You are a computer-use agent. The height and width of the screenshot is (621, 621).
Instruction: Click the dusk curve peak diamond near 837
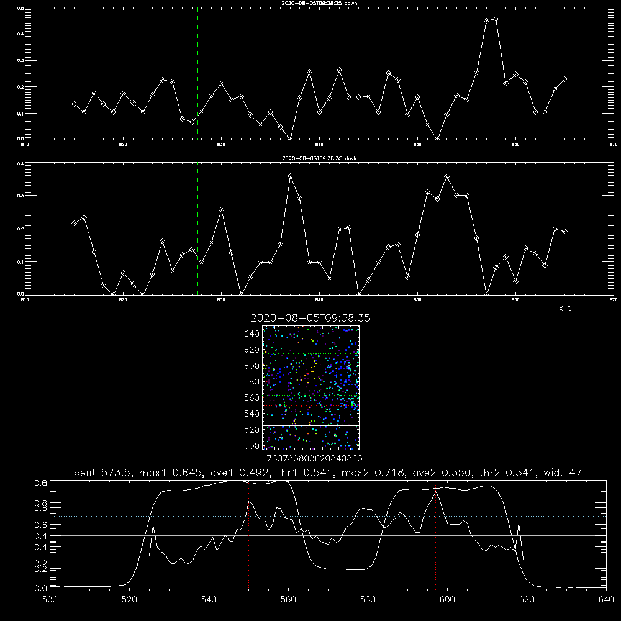[x=290, y=176]
